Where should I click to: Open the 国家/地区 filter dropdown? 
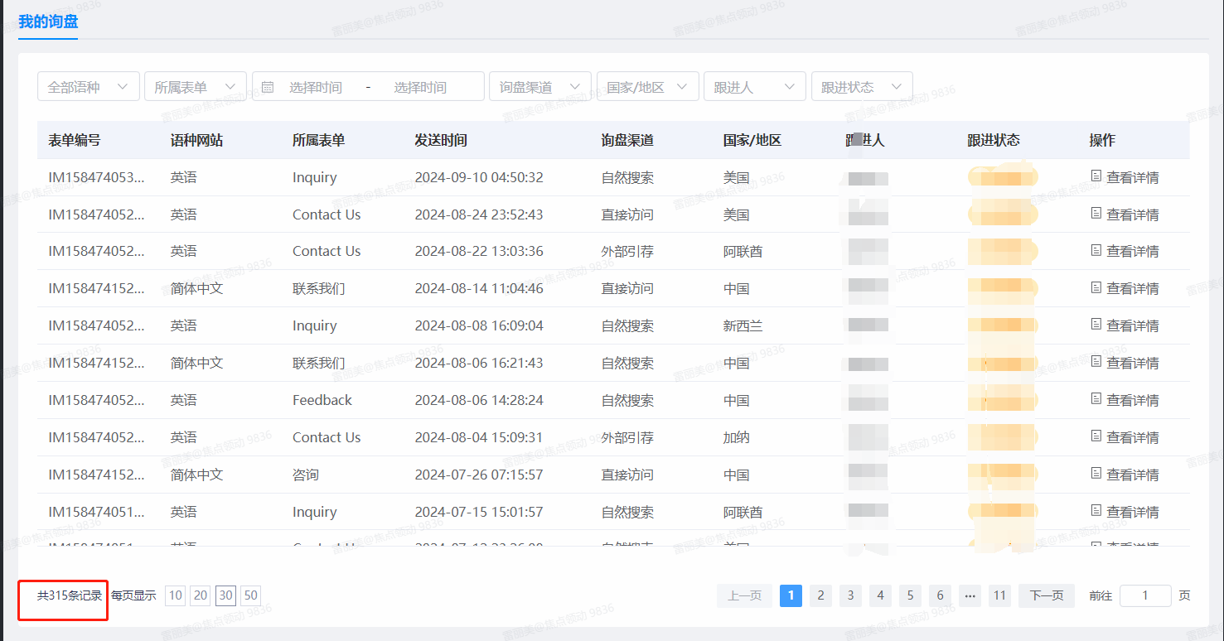coord(647,87)
